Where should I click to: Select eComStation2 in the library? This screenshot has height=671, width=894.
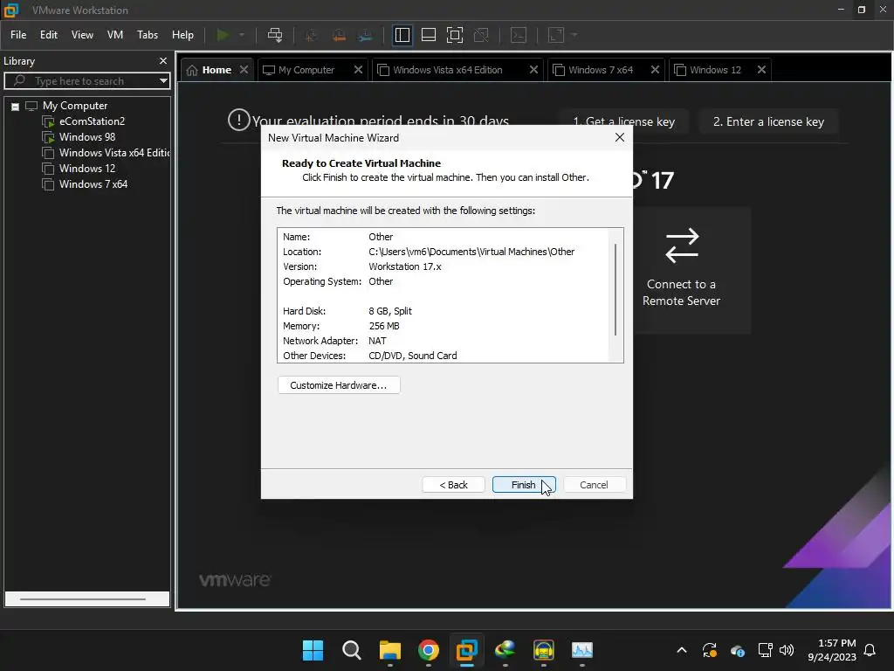click(92, 121)
